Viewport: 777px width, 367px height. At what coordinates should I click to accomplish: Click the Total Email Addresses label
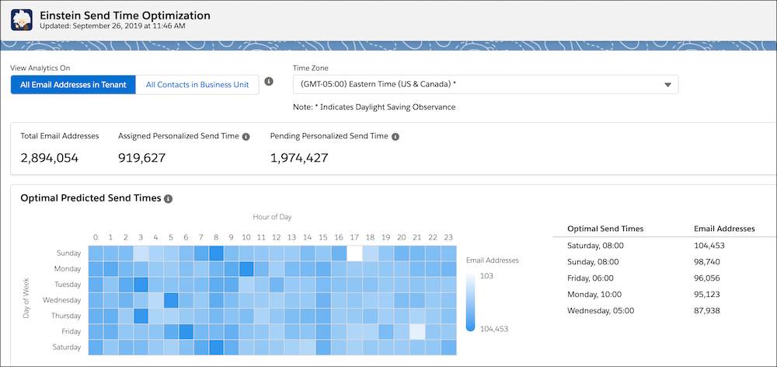60,136
